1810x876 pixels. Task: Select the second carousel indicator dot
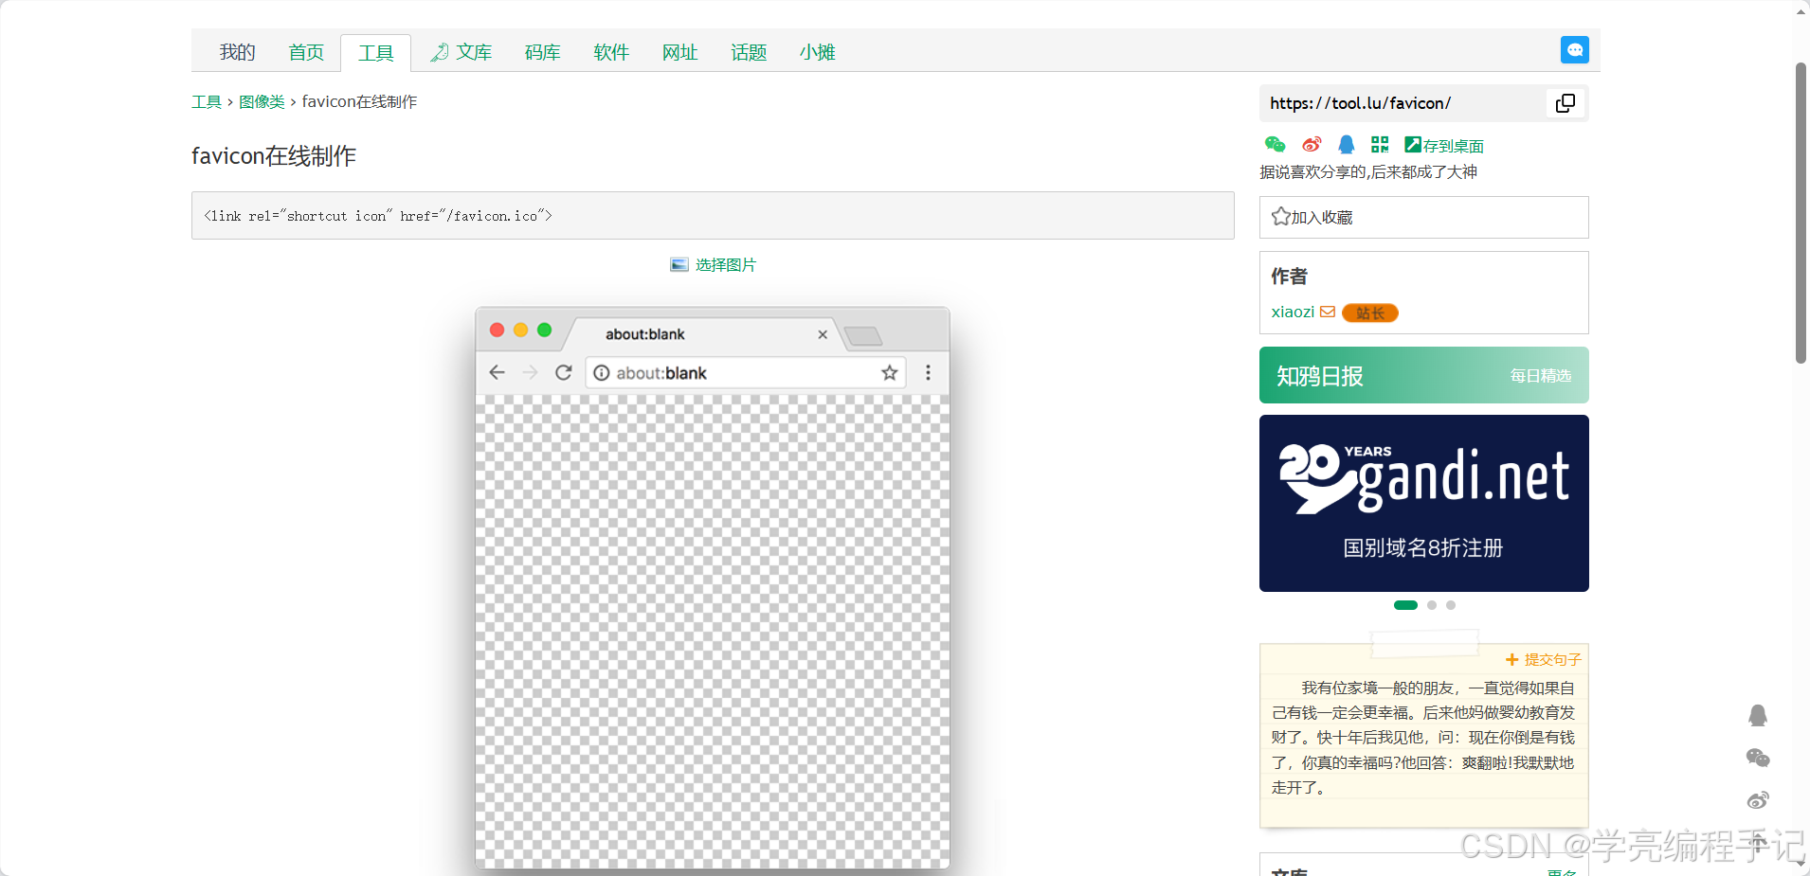pyautogui.click(x=1432, y=605)
